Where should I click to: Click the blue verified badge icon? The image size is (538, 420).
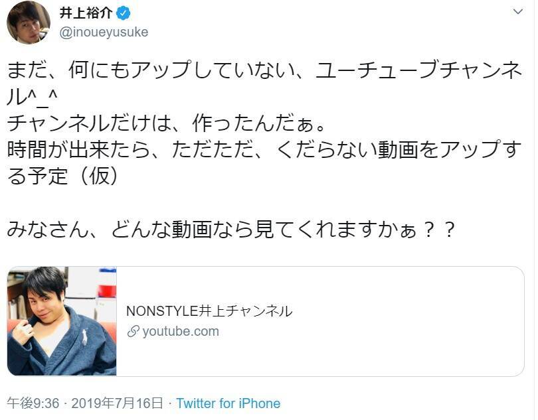coord(122,13)
